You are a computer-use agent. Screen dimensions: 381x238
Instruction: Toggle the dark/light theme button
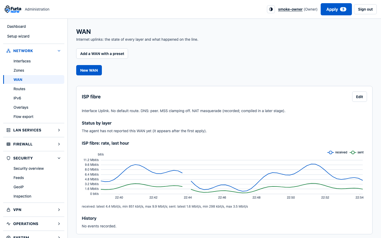pyautogui.click(x=271, y=9)
